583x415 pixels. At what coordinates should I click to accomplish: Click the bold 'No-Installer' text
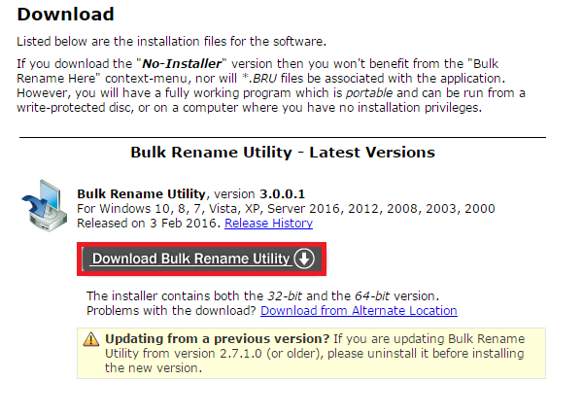[182, 63]
